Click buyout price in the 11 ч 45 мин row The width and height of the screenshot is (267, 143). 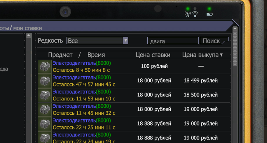click(201, 109)
